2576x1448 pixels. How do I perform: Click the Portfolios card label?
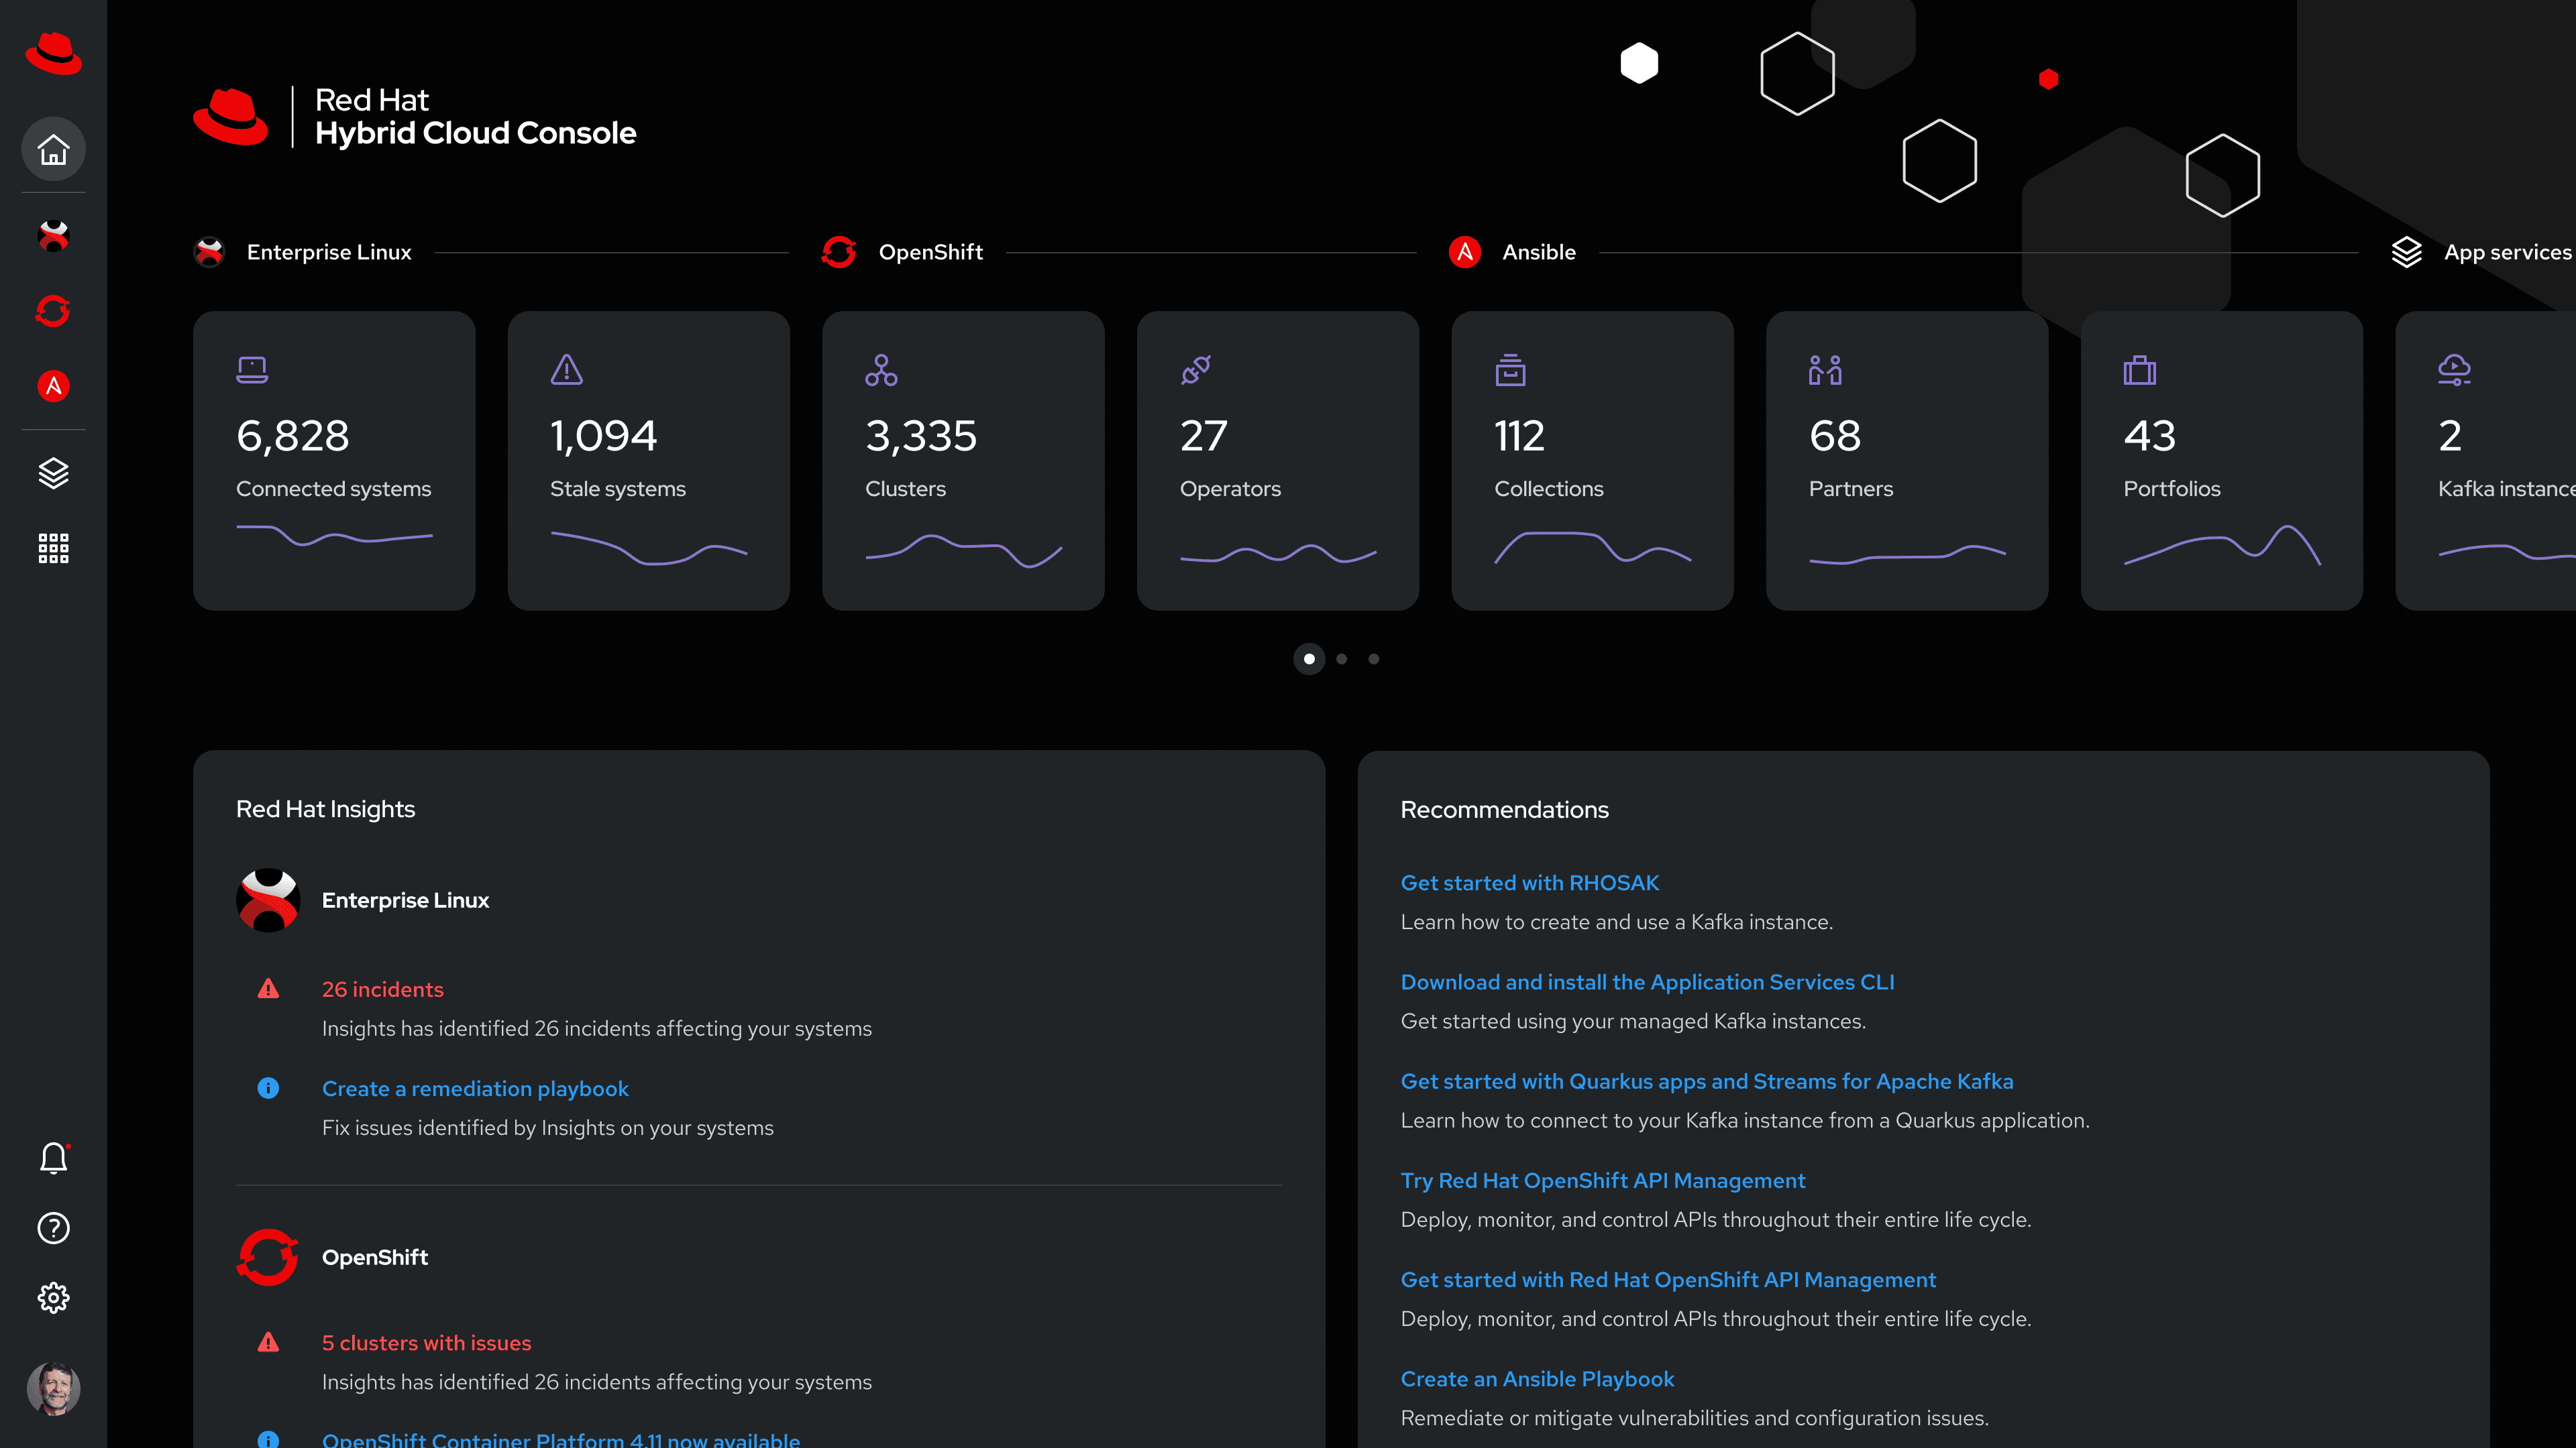click(2172, 489)
